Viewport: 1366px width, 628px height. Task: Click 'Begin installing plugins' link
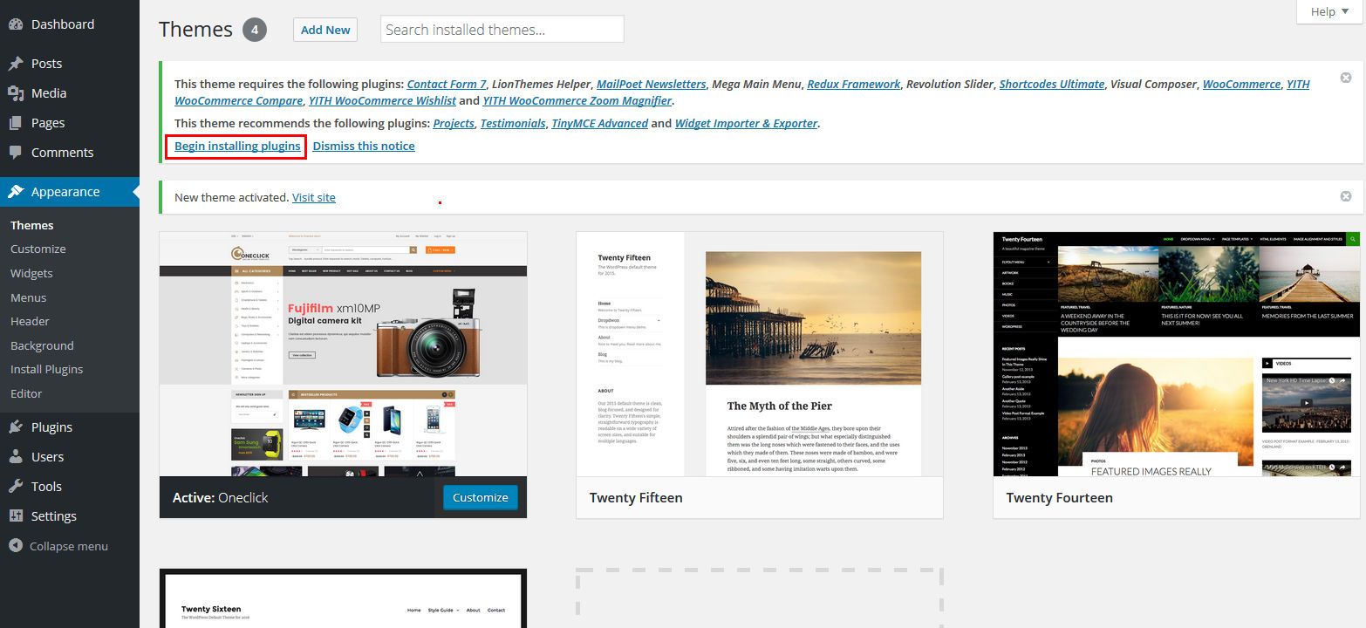237,146
